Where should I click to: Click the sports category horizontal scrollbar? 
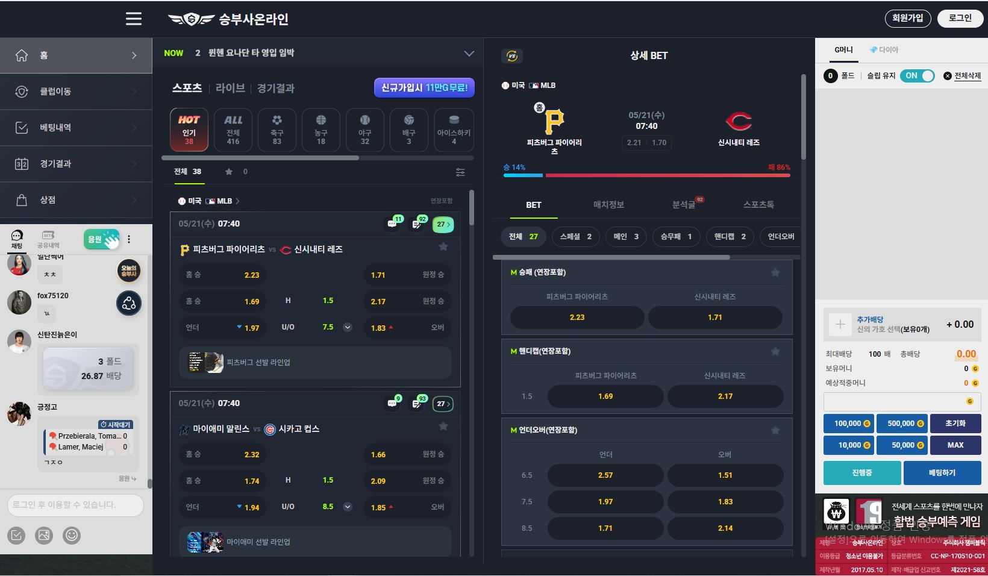point(260,158)
